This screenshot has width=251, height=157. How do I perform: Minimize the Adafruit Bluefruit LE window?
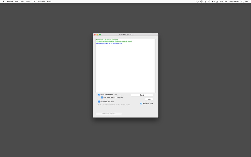pos(97,35)
